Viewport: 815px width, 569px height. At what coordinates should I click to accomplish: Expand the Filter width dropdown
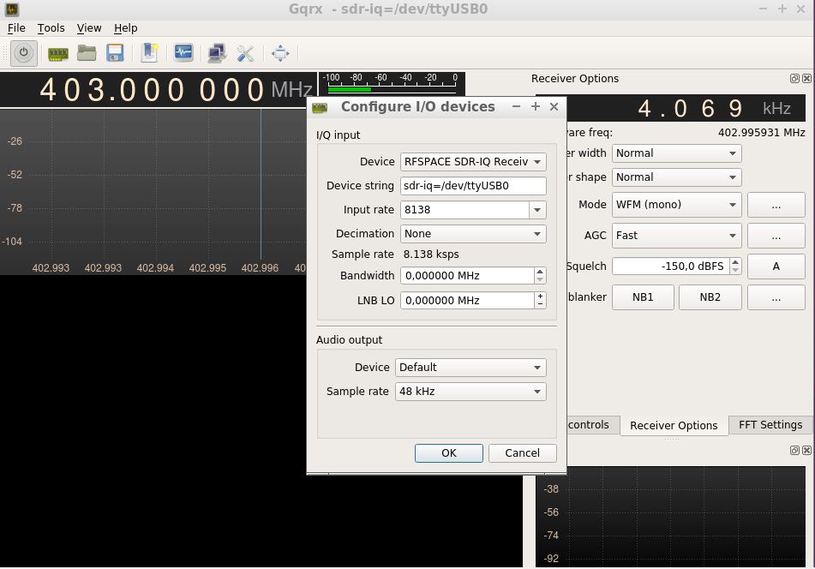click(676, 153)
